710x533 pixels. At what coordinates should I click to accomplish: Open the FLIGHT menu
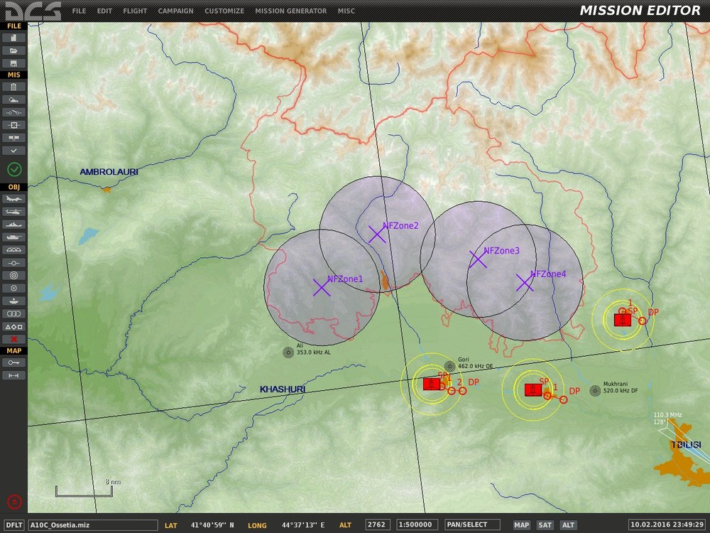(x=135, y=11)
